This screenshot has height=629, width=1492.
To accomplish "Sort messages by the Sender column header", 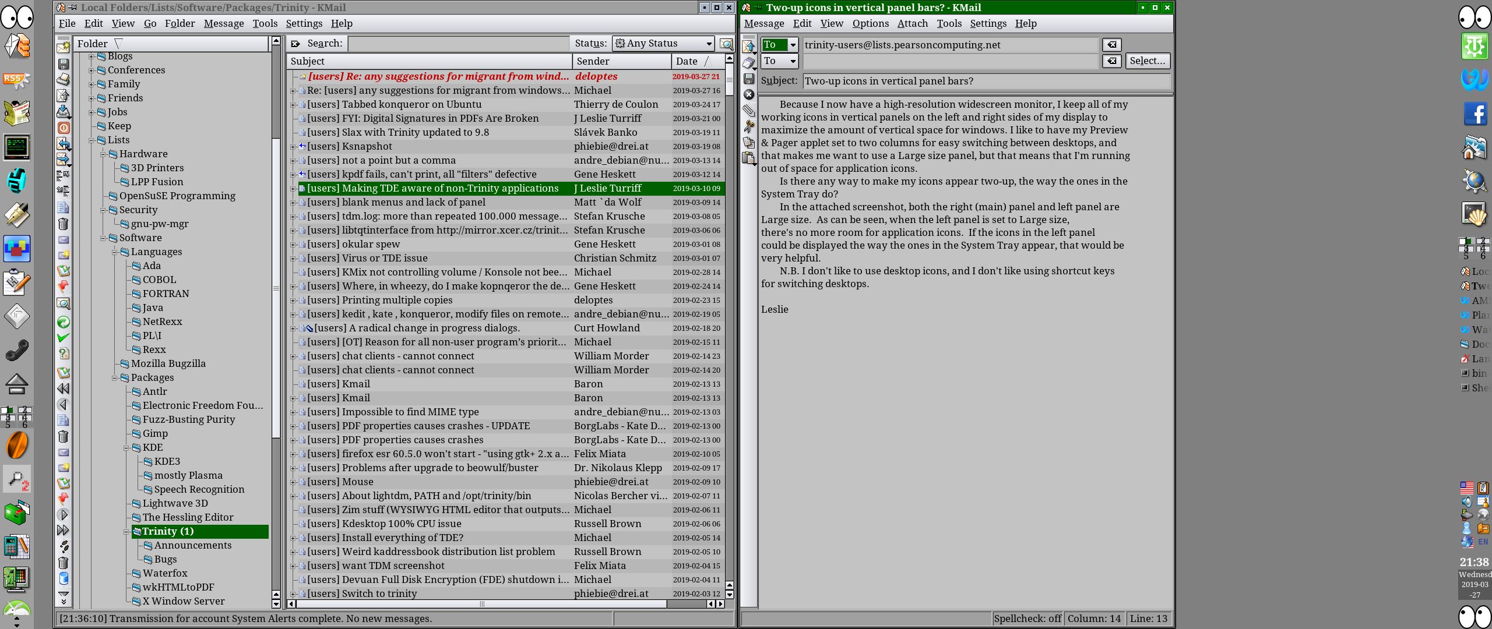I will (x=621, y=61).
